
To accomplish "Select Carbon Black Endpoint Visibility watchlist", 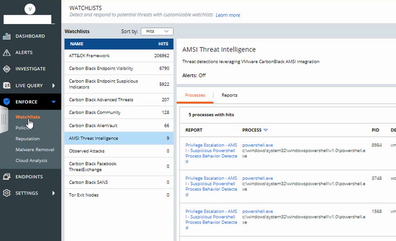I will [x=119, y=69].
